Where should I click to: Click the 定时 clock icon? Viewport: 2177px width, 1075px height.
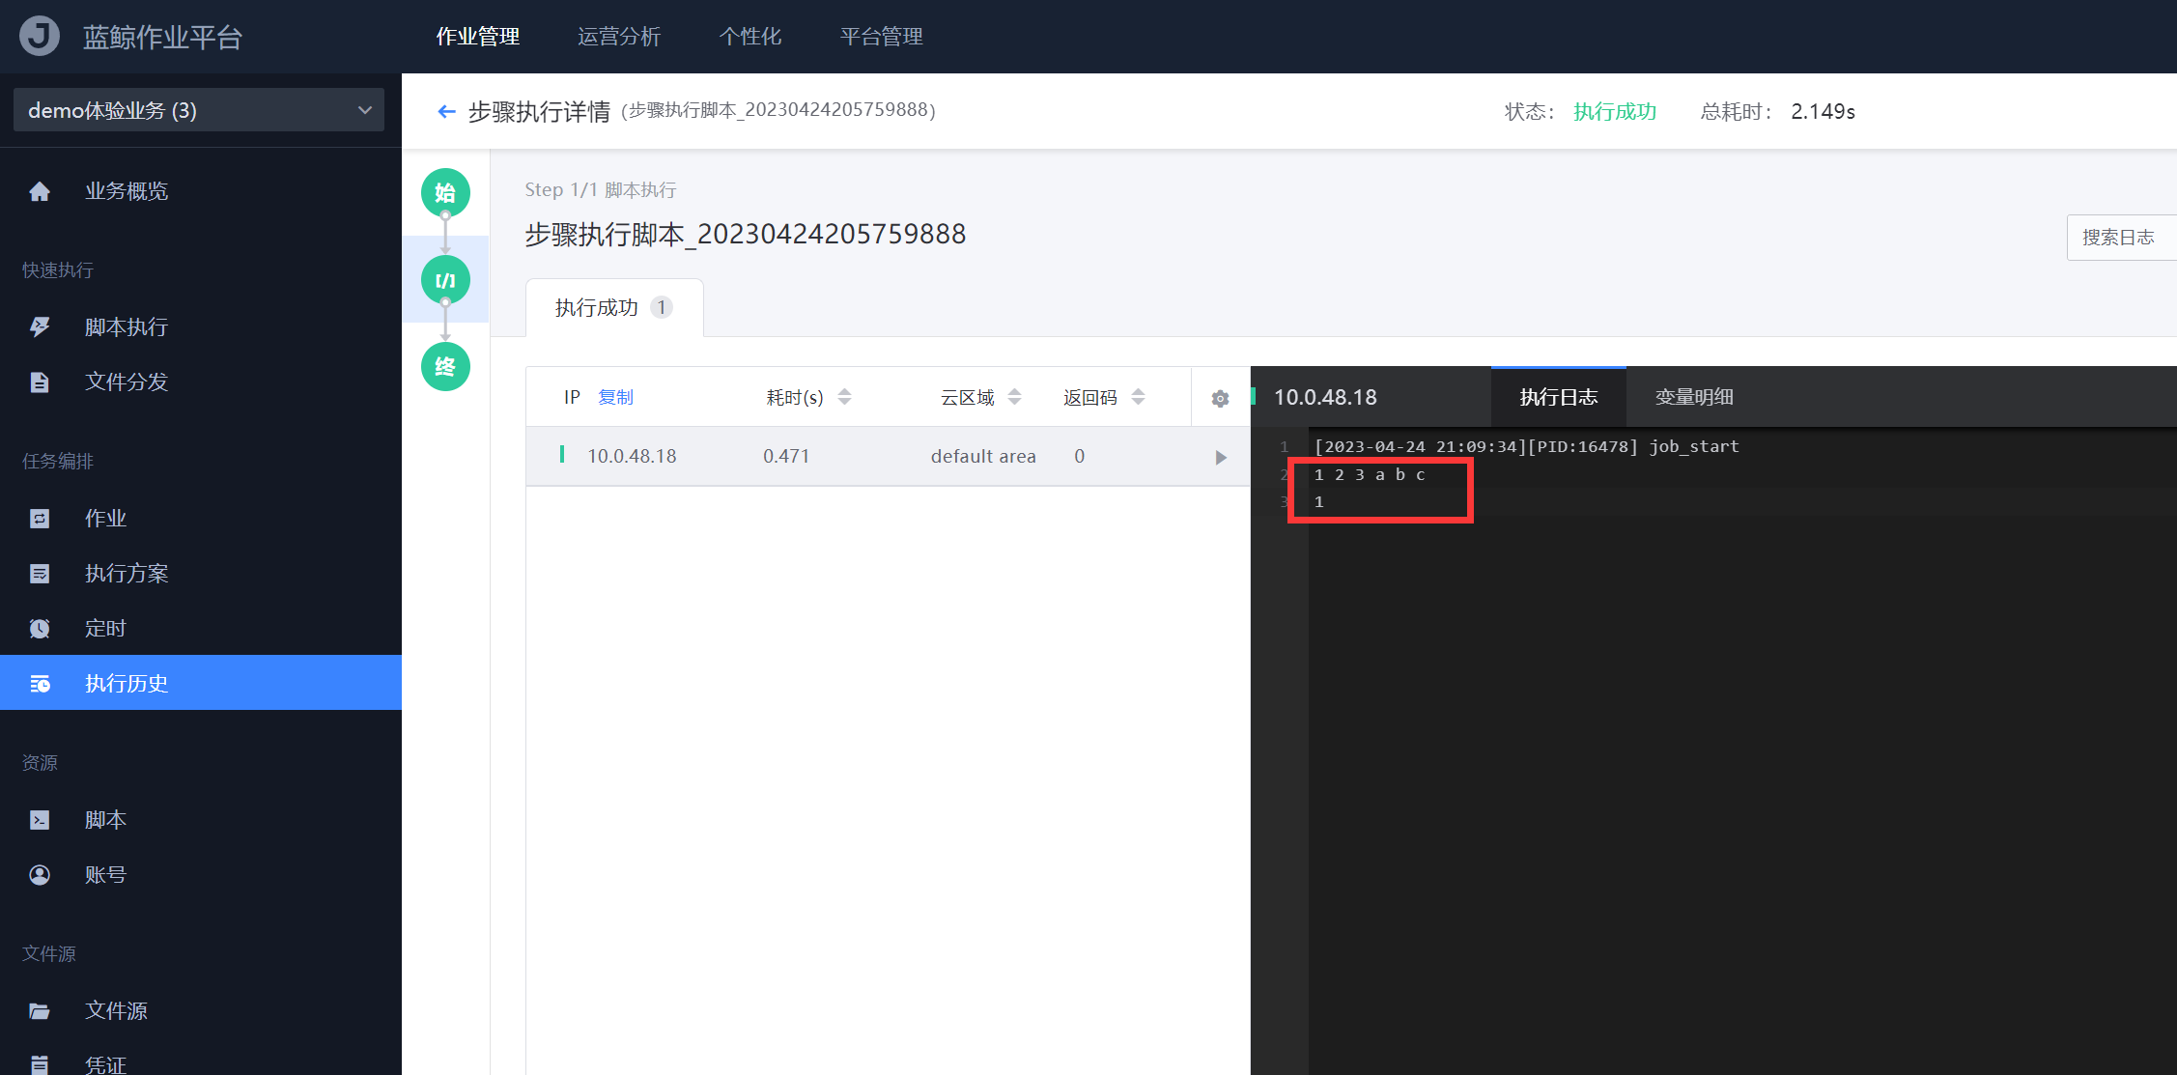tap(40, 629)
